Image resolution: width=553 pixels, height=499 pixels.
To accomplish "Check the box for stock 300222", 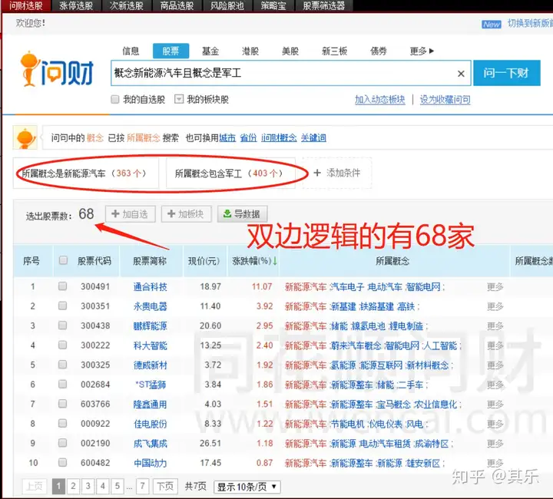I will coord(62,345).
